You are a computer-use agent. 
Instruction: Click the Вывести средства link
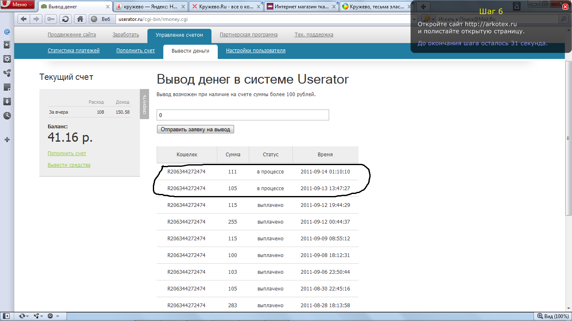point(69,165)
